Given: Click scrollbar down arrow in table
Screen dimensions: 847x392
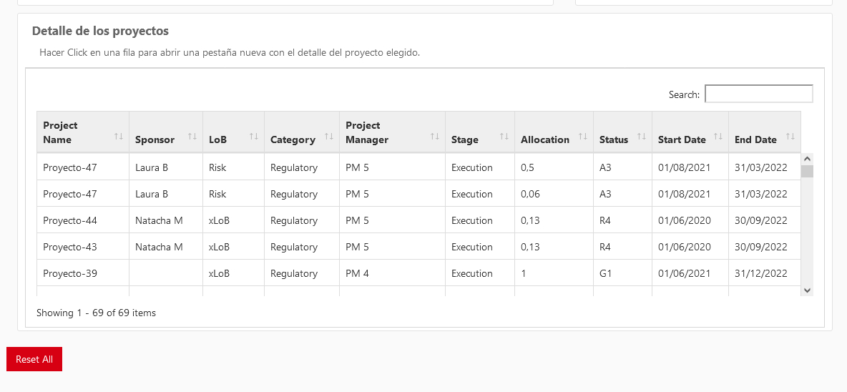Looking at the screenshot, I should 808,290.
